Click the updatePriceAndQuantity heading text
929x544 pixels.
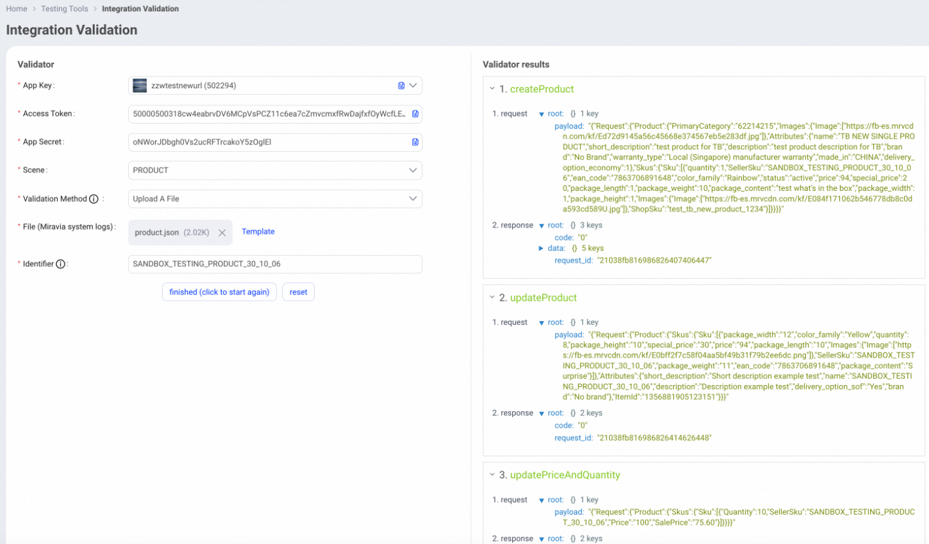565,475
